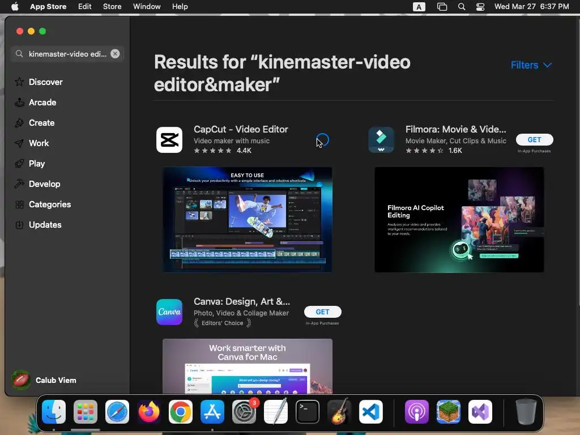The image size is (580, 435).
Task: Open the Trash in the dock
Action: click(x=526, y=412)
